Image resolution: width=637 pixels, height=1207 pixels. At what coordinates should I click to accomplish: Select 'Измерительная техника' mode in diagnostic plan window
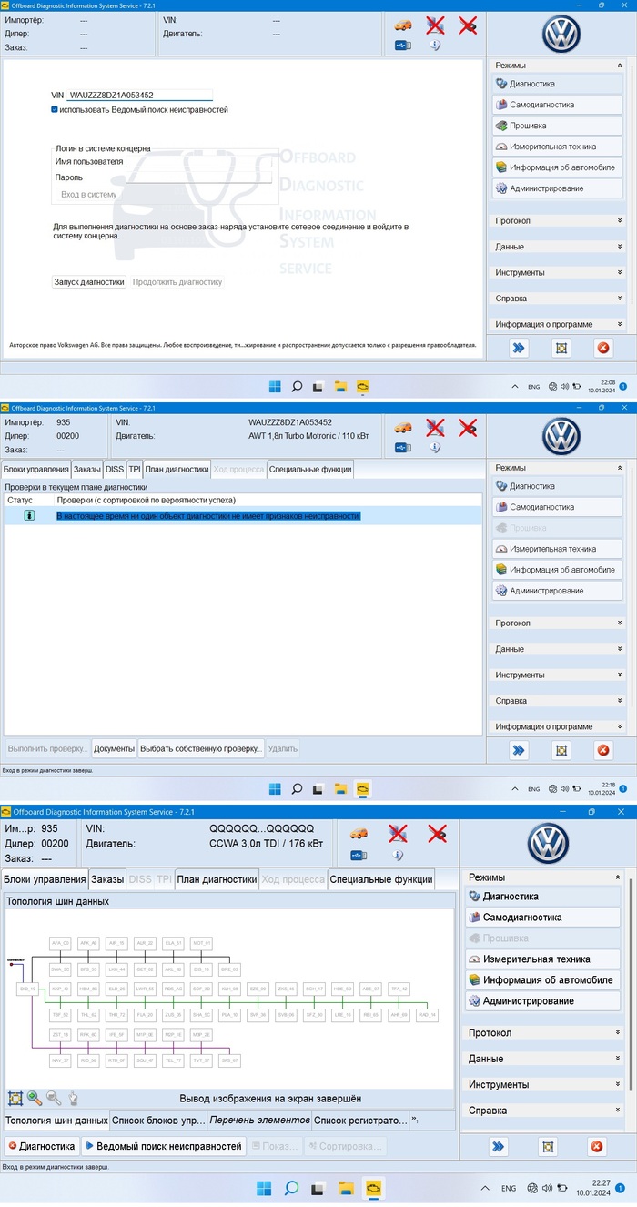[x=558, y=549]
